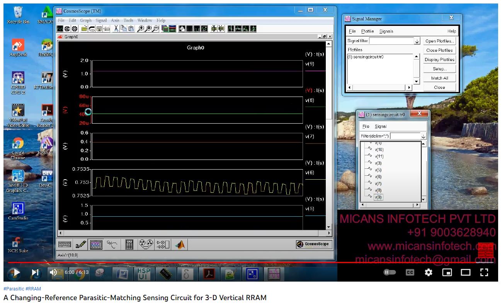Open a plotfile via folder toolbar icon
The image size is (502, 304).
coord(84,29)
